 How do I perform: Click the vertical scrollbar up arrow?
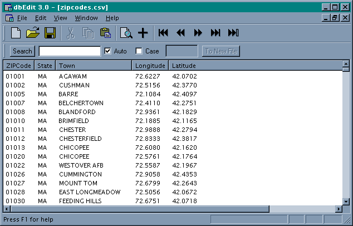346,63
